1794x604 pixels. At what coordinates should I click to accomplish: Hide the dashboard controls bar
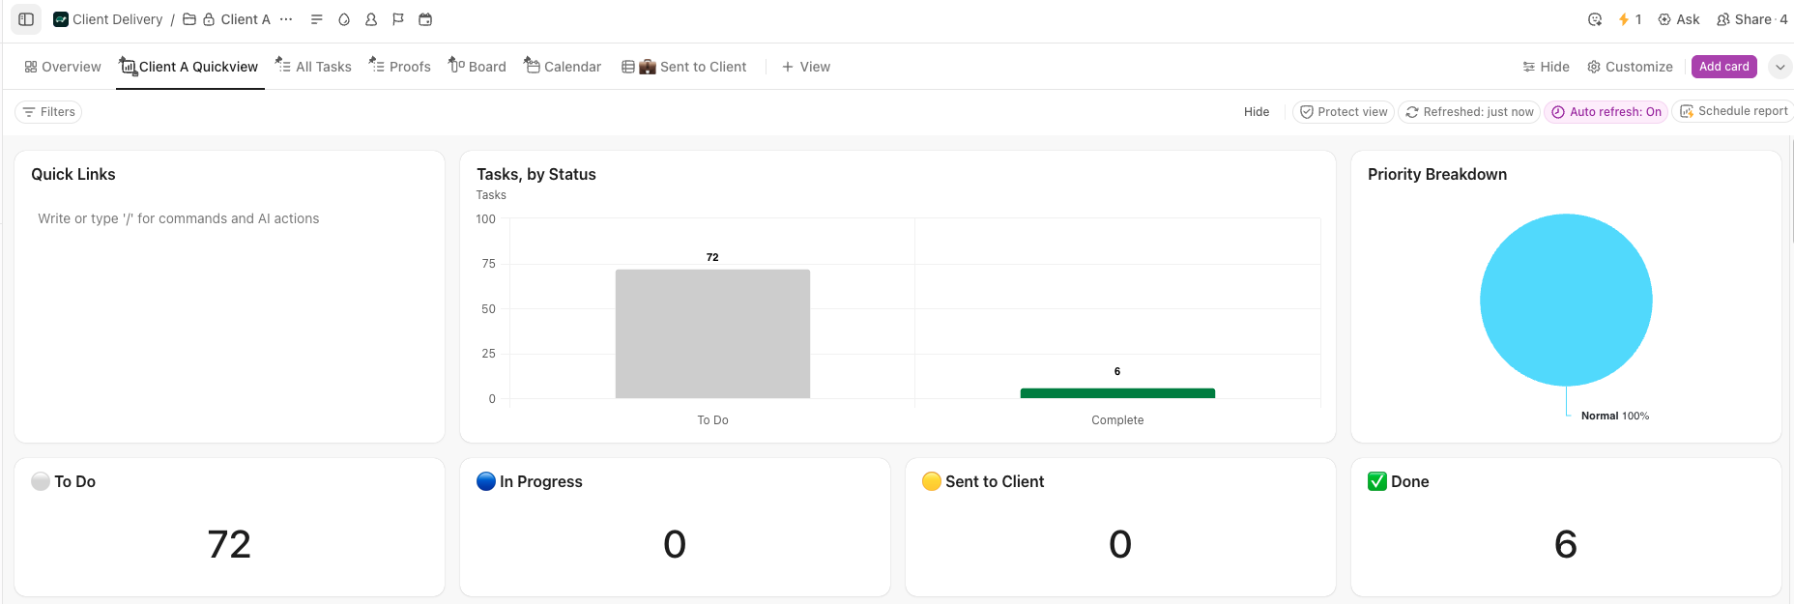click(1257, 112)
